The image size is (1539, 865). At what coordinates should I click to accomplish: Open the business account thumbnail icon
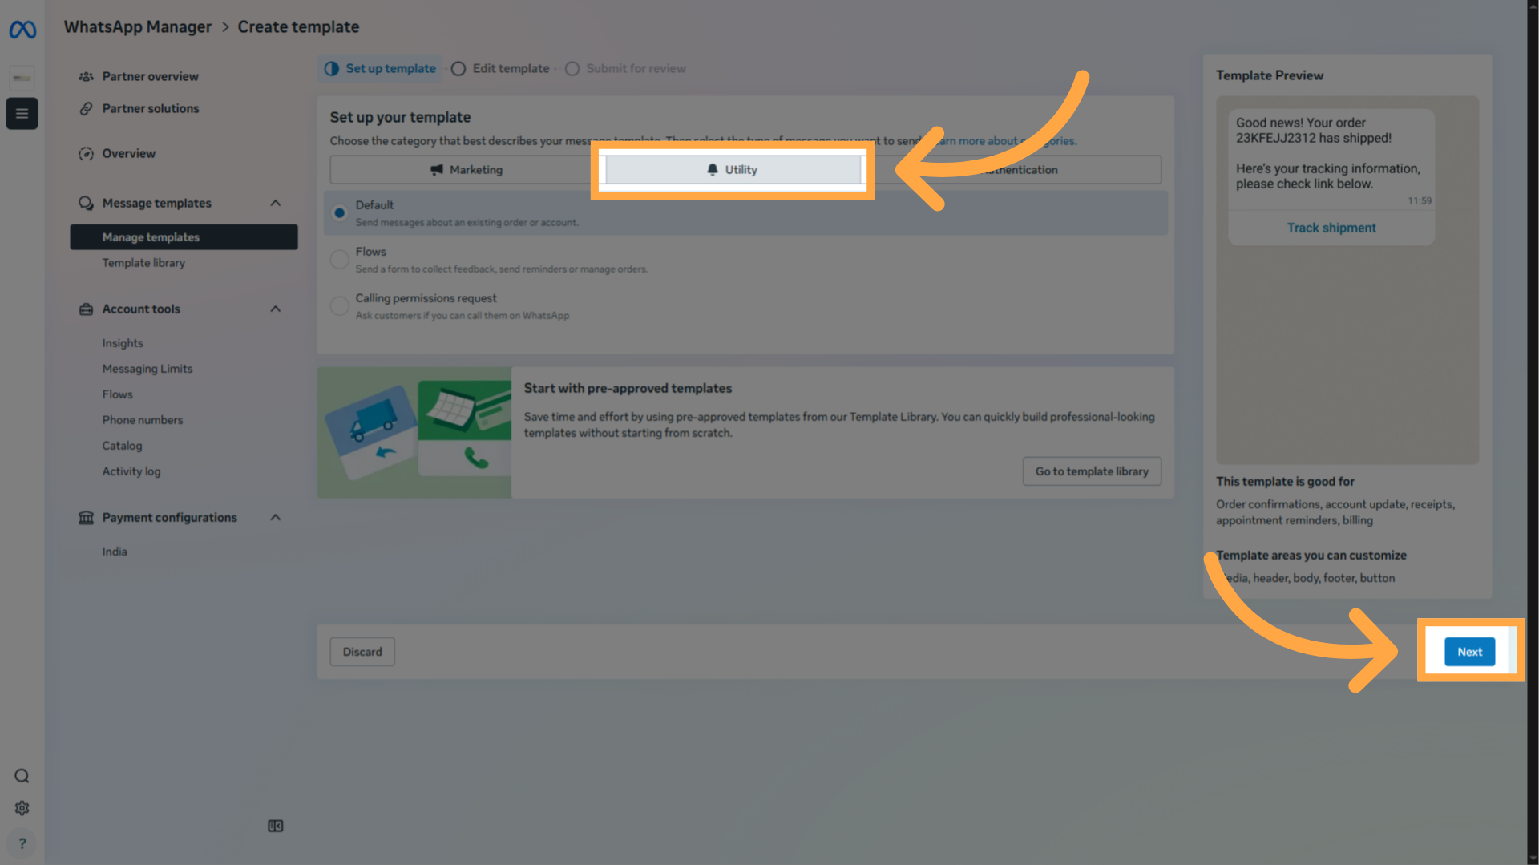point(22,78)
